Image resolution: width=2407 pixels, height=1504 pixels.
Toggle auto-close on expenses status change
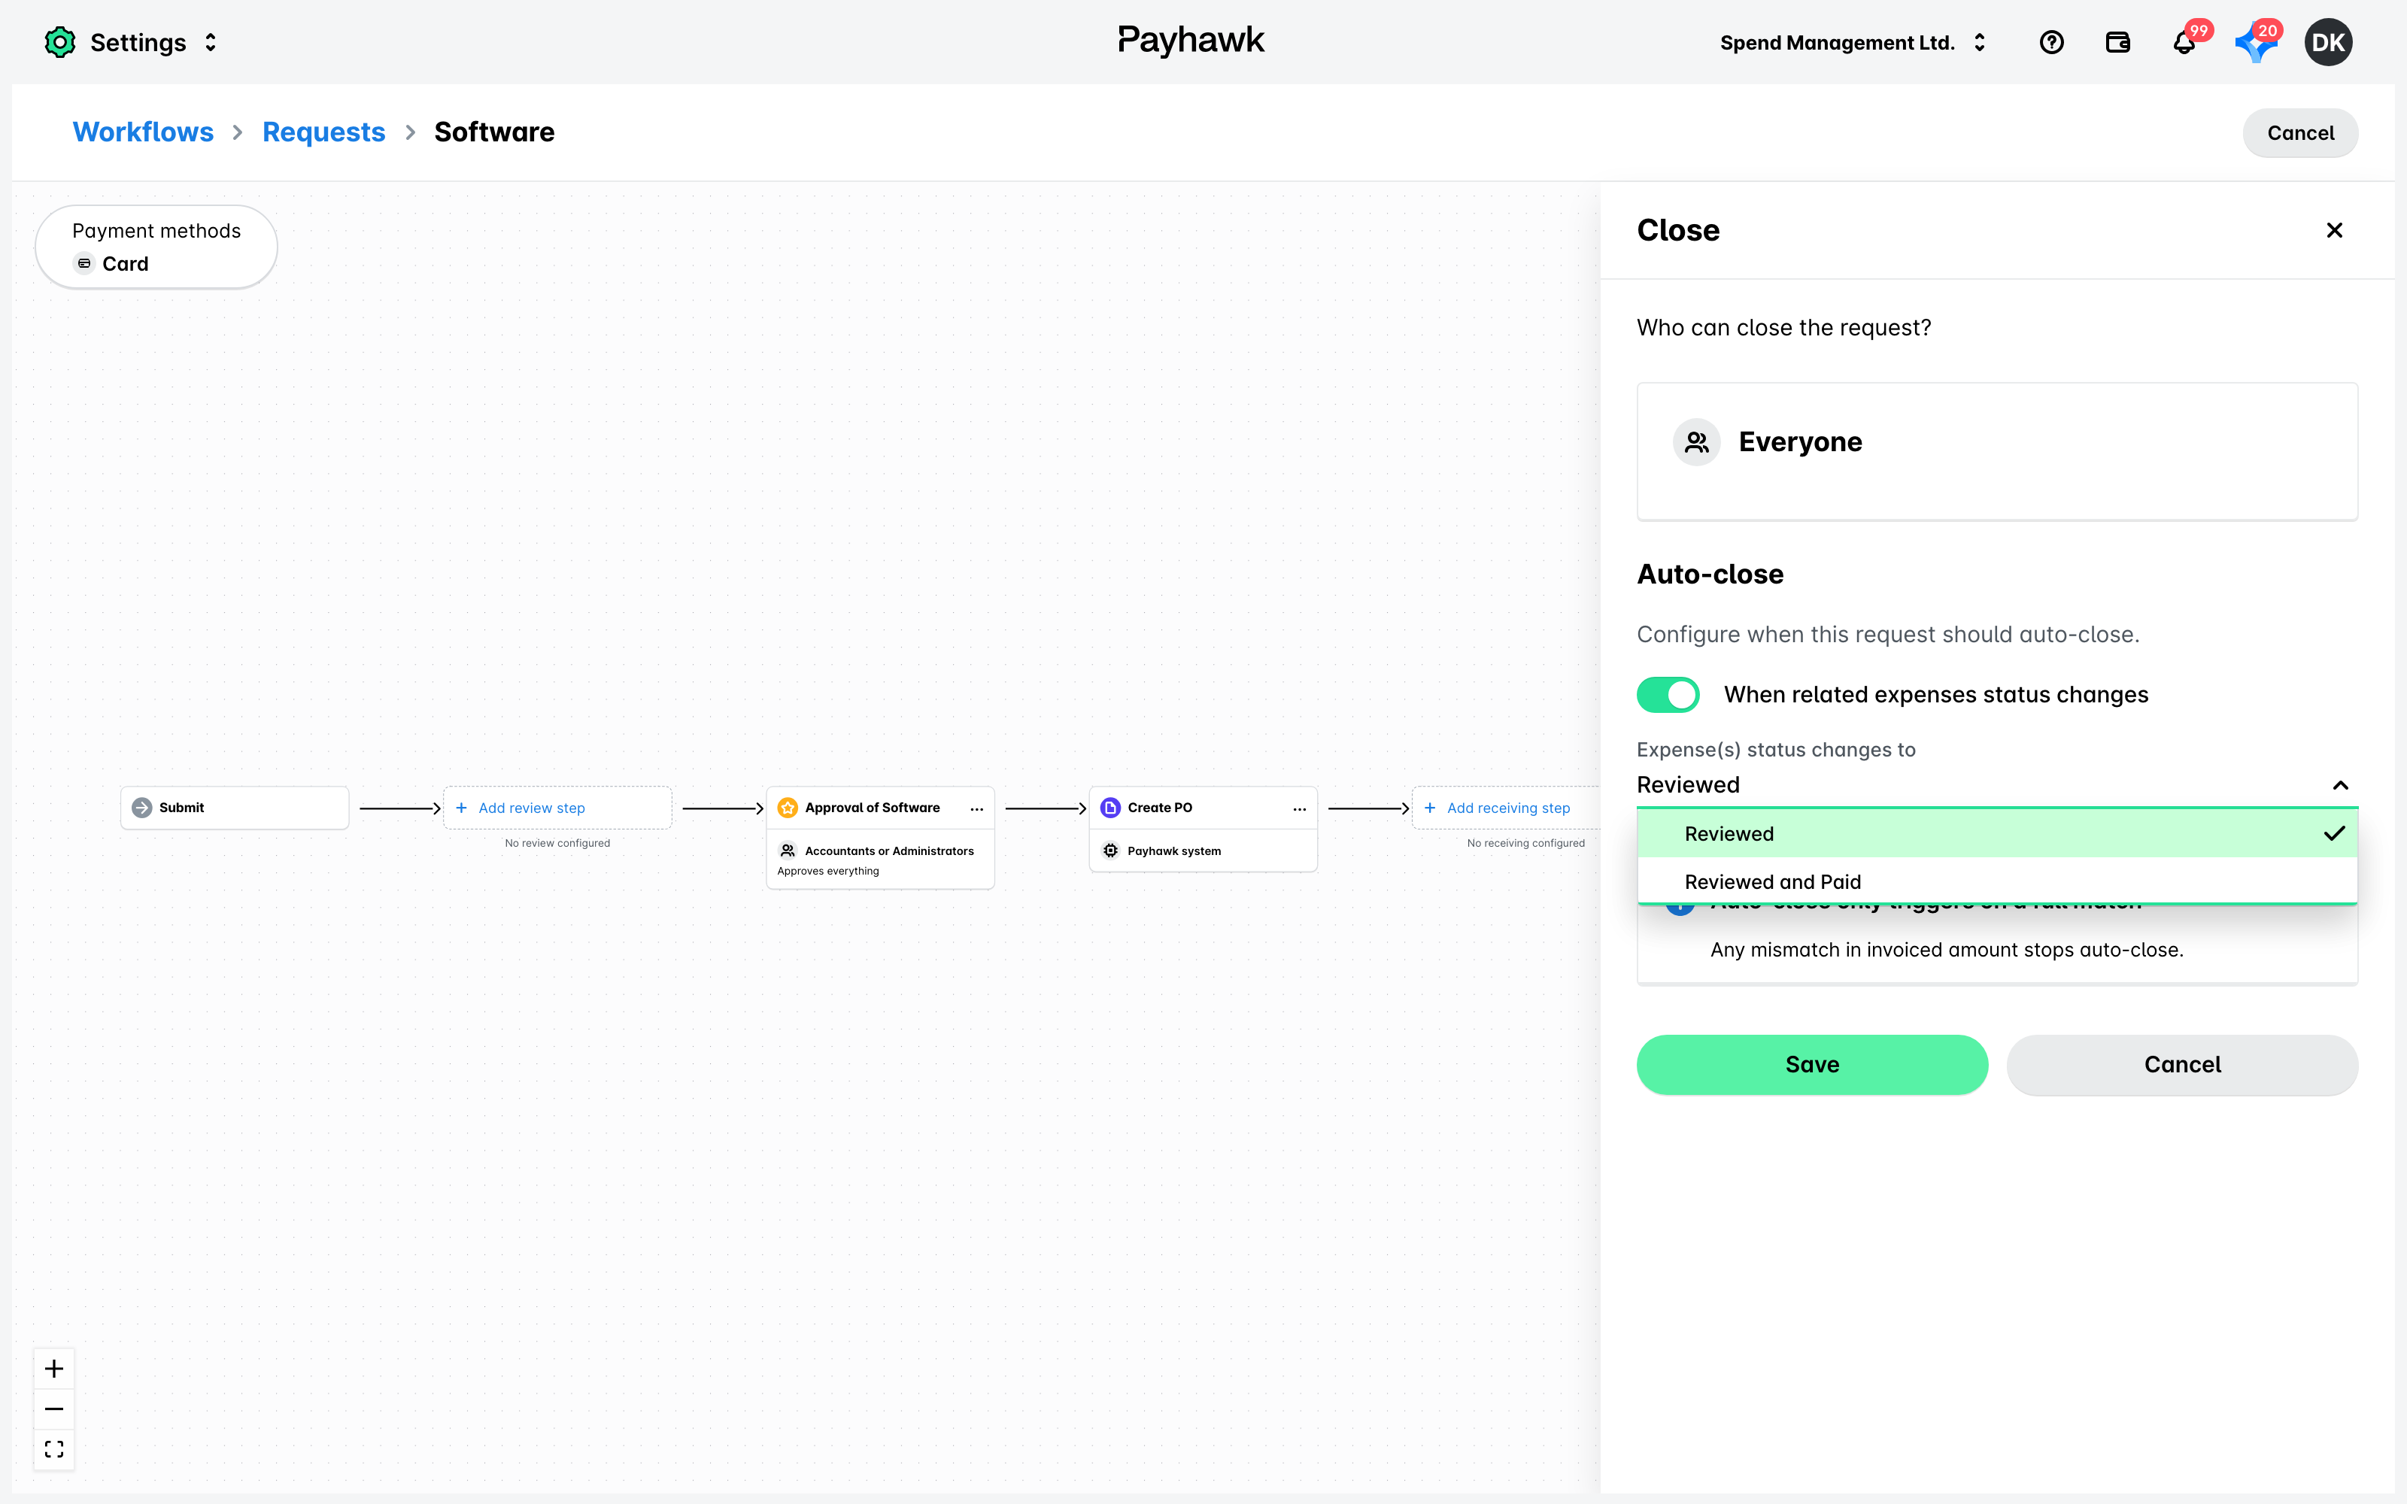[x=1668, y=694]
